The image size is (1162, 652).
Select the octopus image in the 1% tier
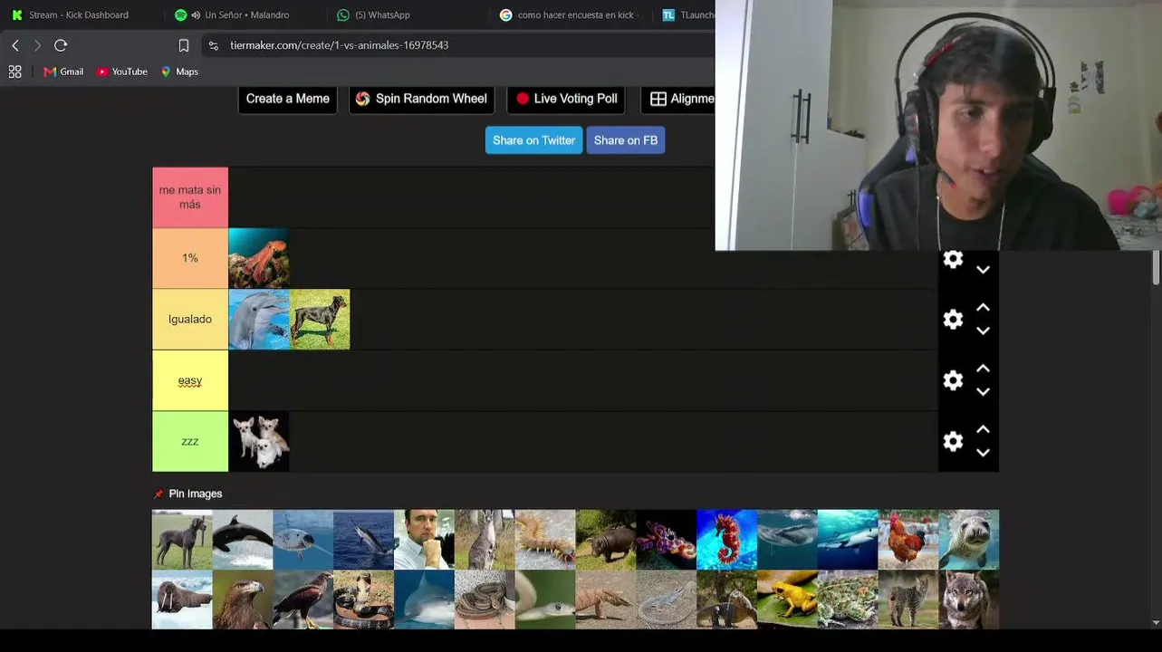click(x=259, y=258)
